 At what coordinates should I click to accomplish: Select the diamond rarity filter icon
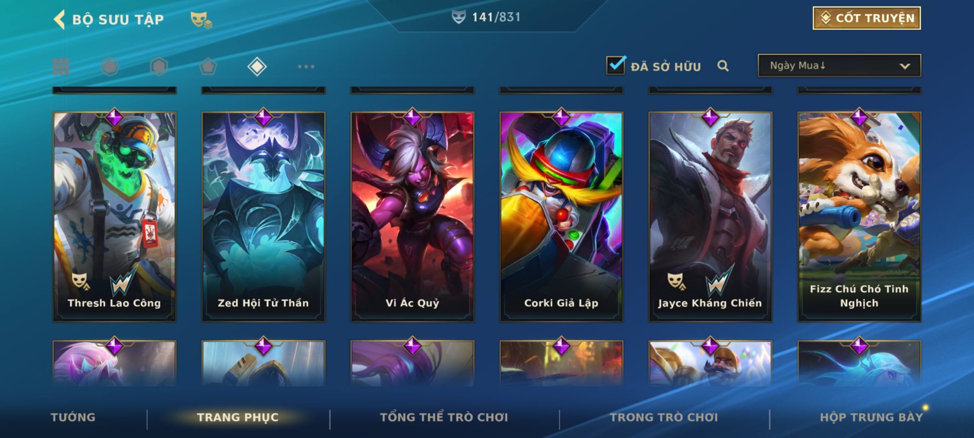tap(257, 67)
